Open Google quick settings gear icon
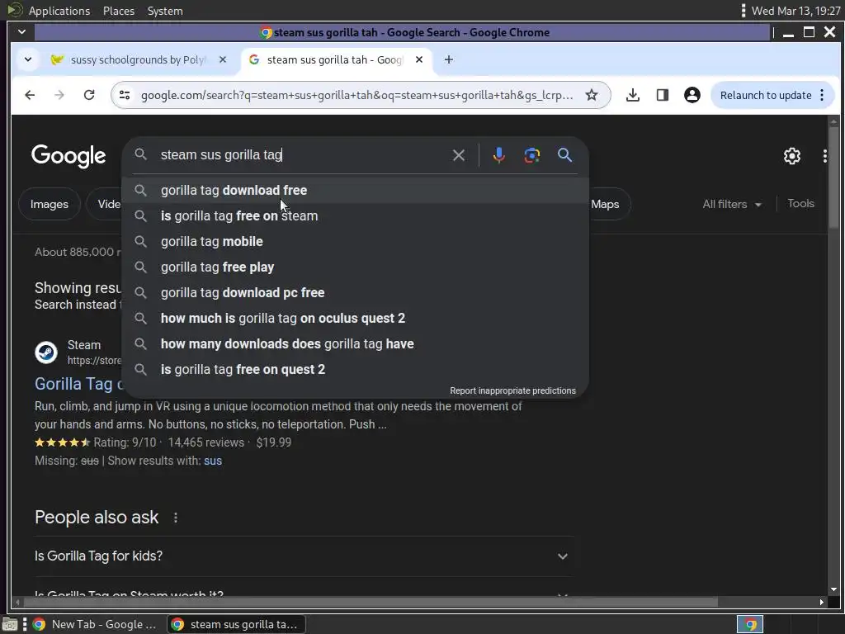This screenshot has width=845, height=634. coord(791,156)
